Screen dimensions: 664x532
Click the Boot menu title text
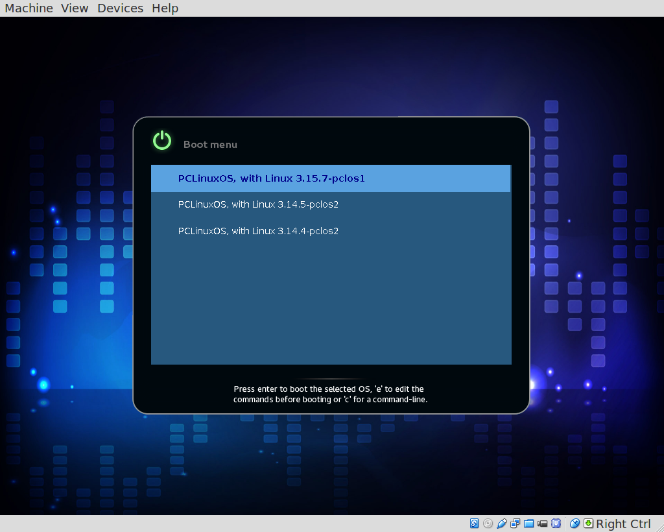210,145
